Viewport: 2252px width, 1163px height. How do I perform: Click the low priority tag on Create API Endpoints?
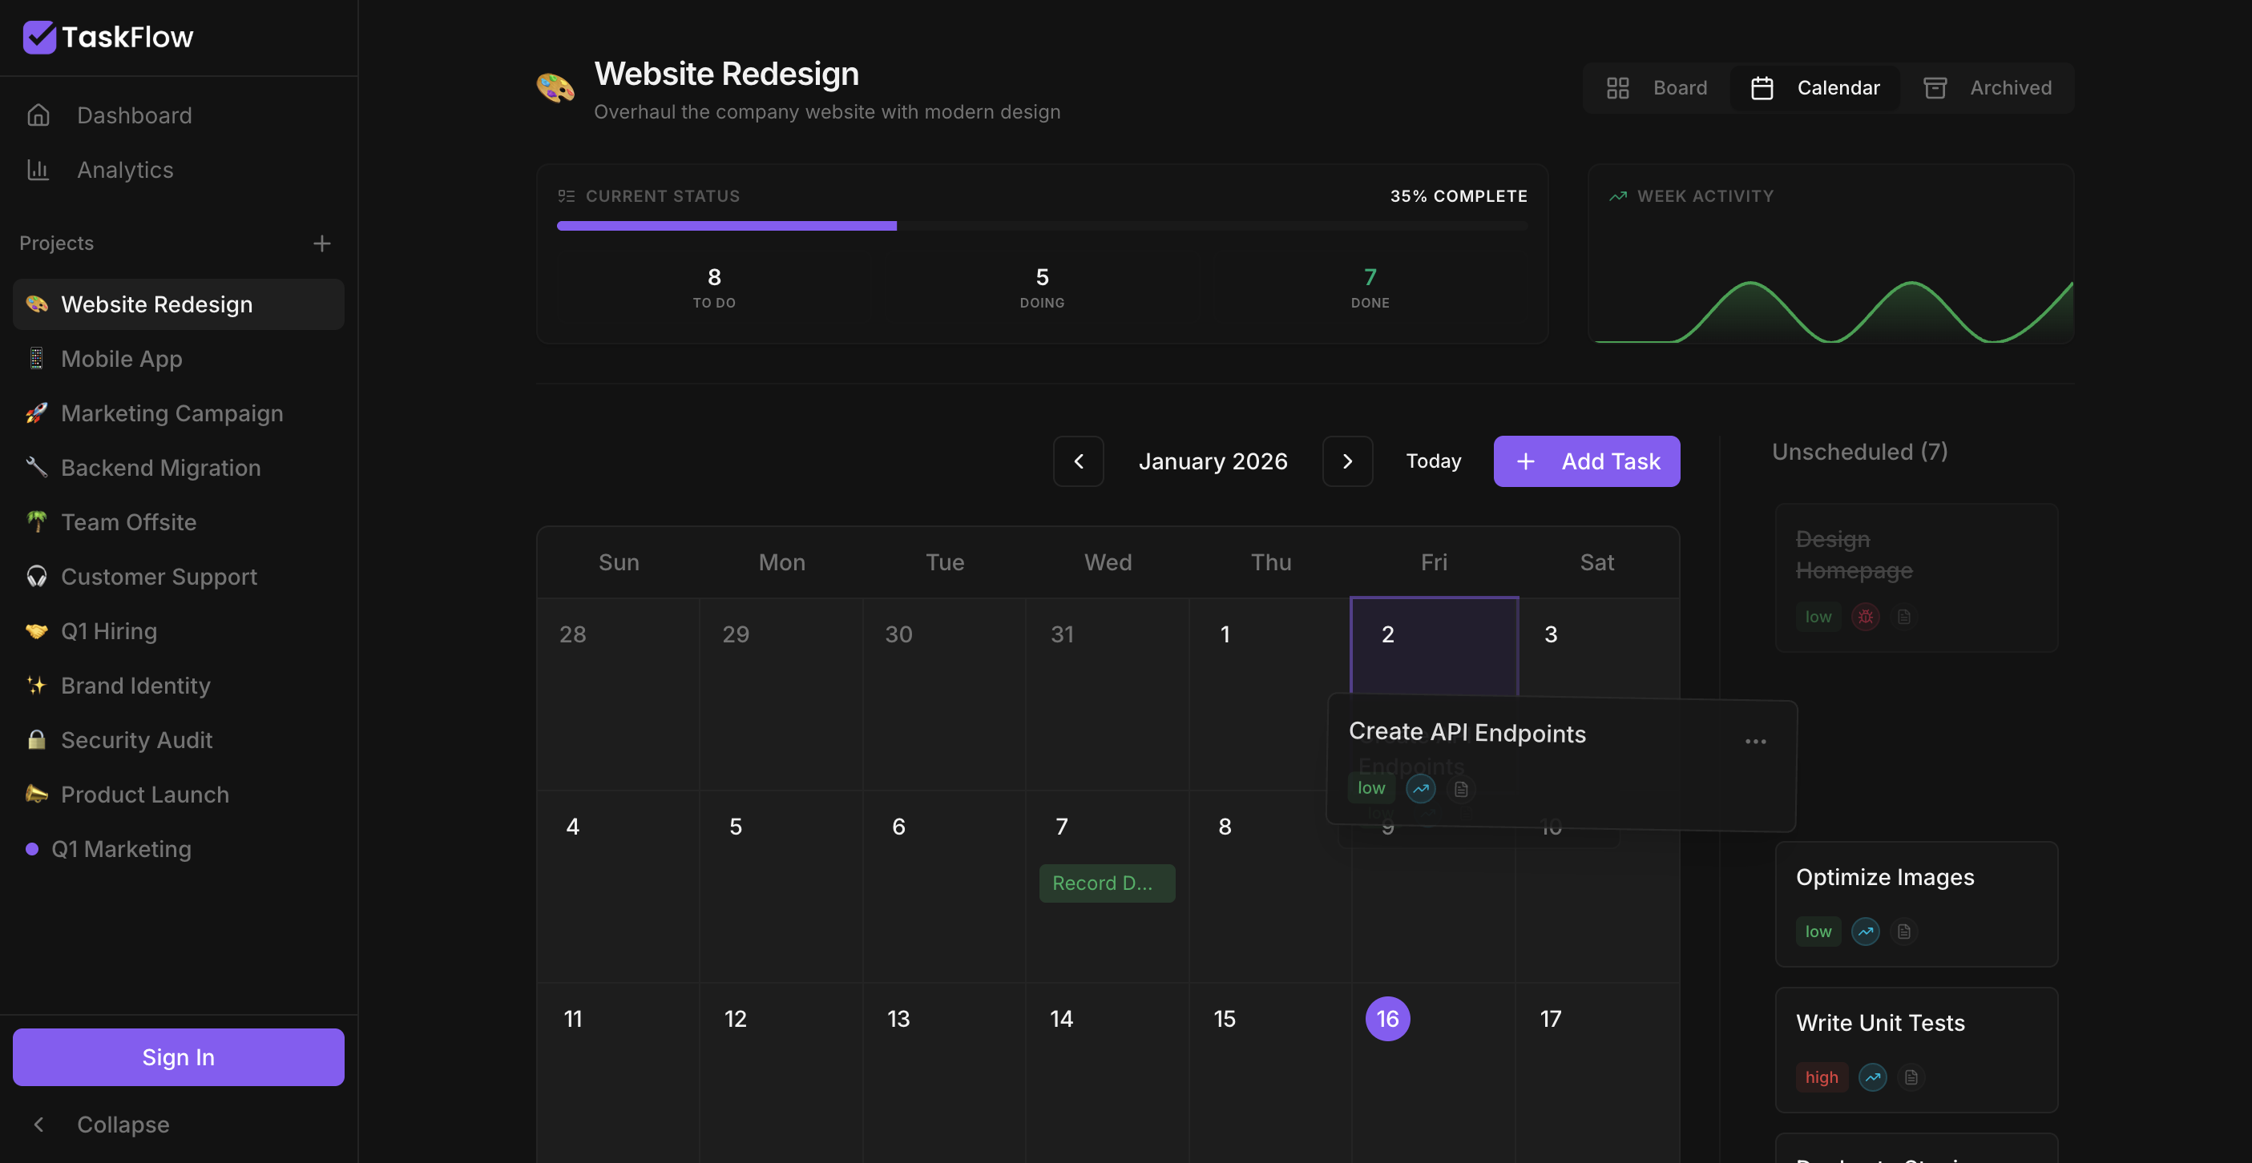pyautogui.click(x=1370, y=788)
